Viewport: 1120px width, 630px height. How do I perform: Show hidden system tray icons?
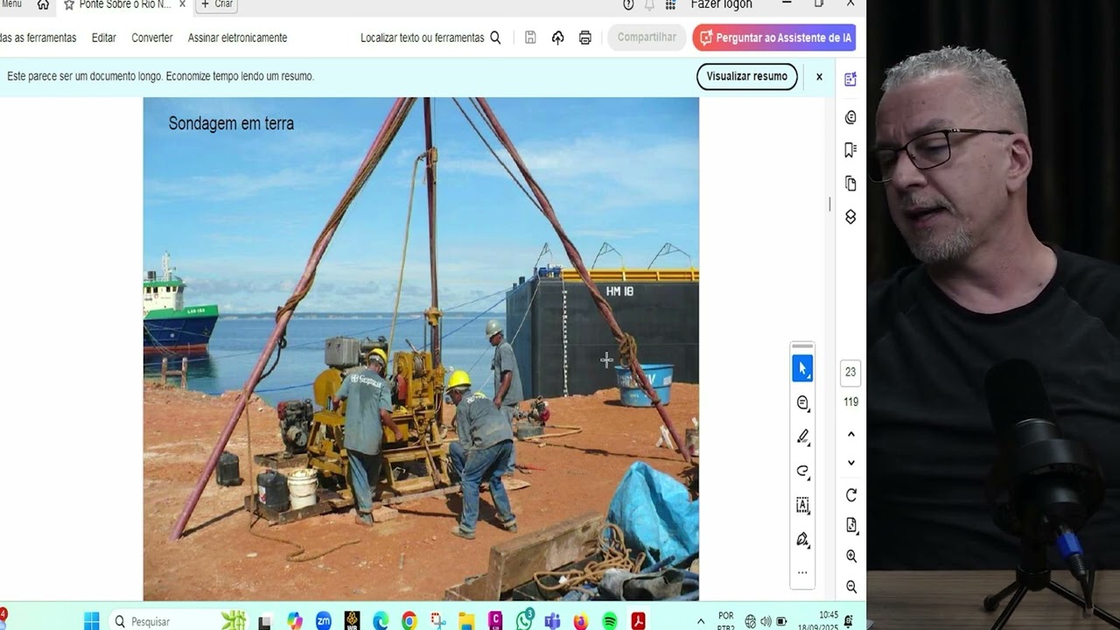(701, 621)
